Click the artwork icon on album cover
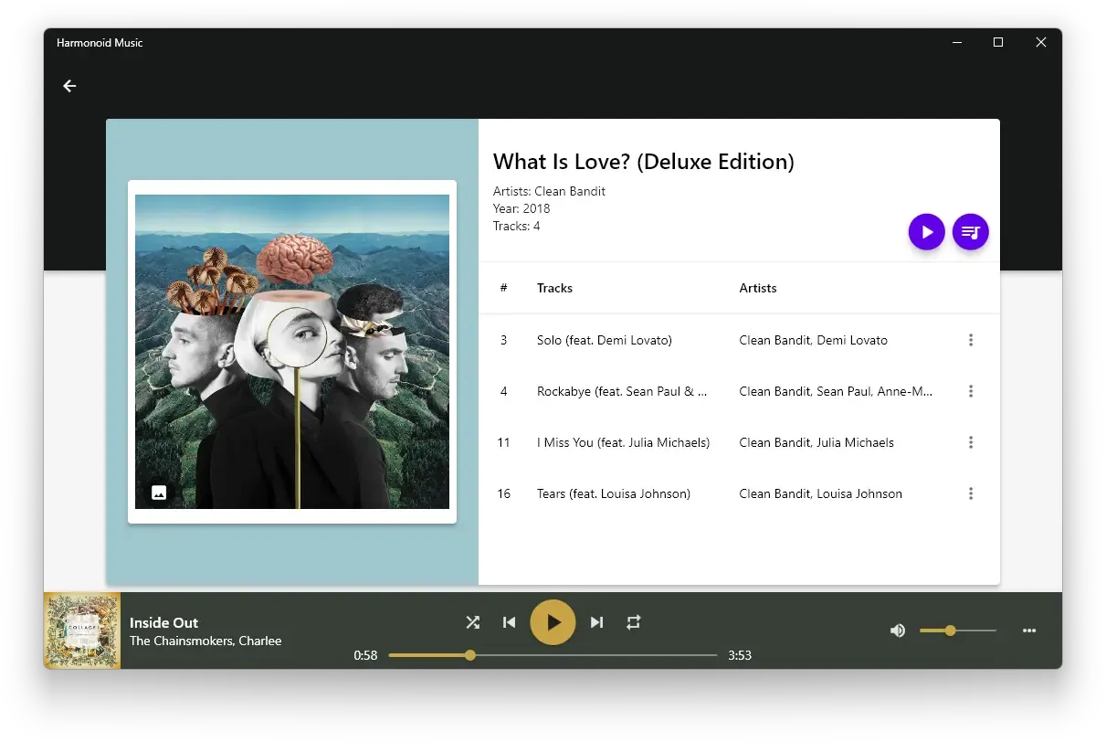Image resolution: width=1106 pixels, height=742 pixels. point(158,492)
